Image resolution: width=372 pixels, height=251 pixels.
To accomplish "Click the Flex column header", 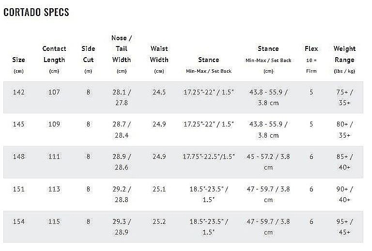I will pyautogui.click(x=311, y=59).
